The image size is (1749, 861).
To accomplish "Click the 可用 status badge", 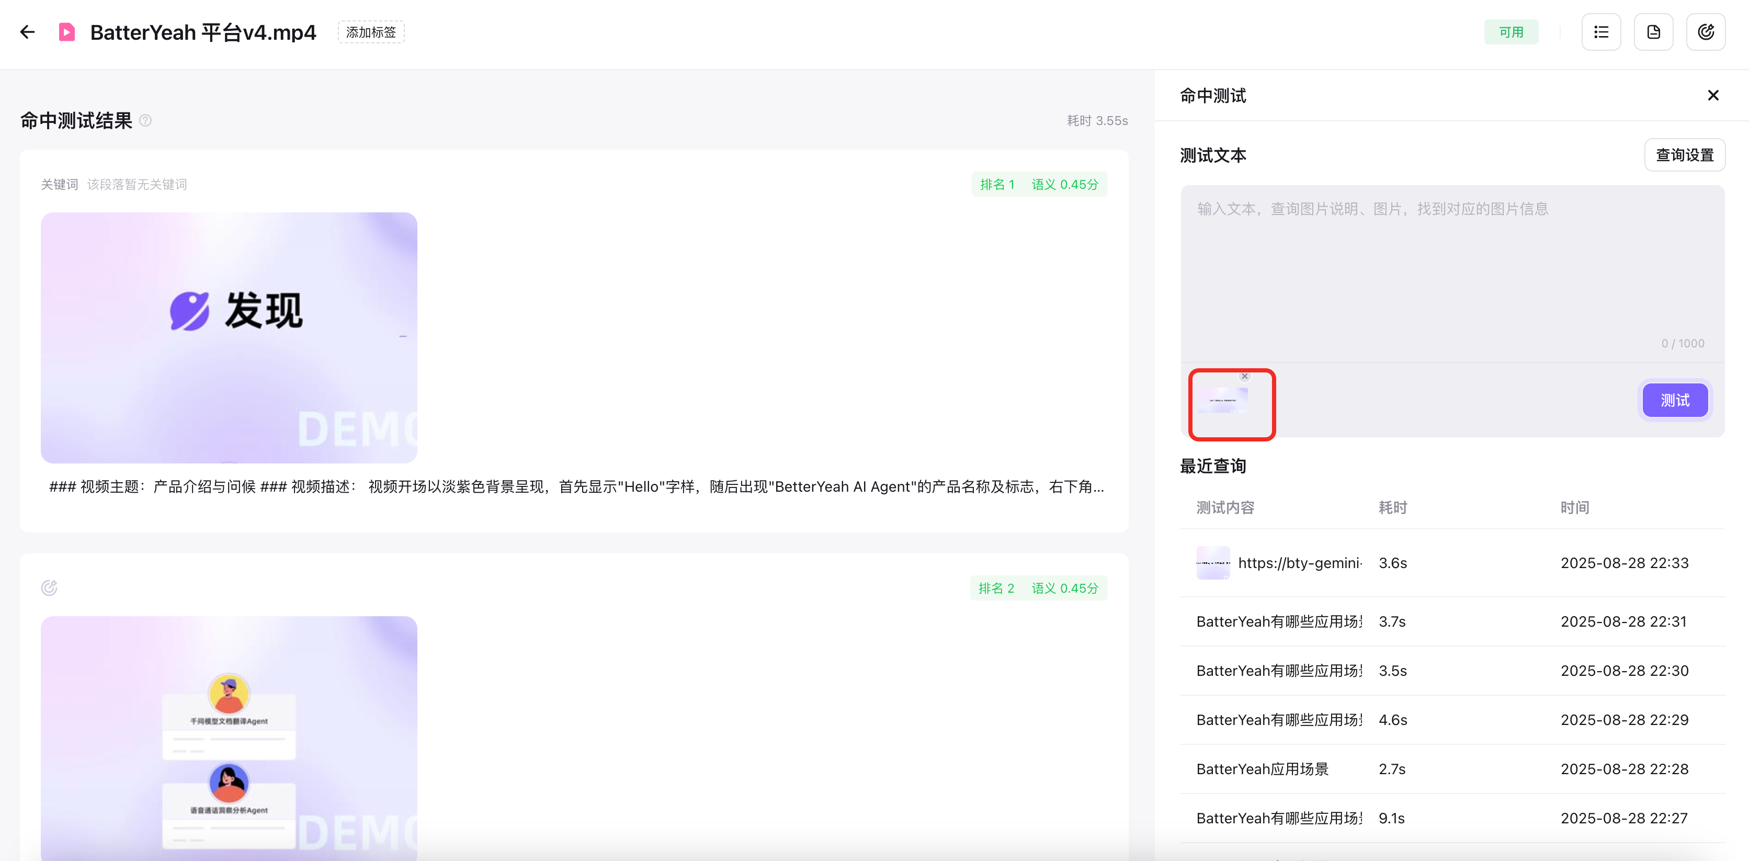I will point(1510,32).
